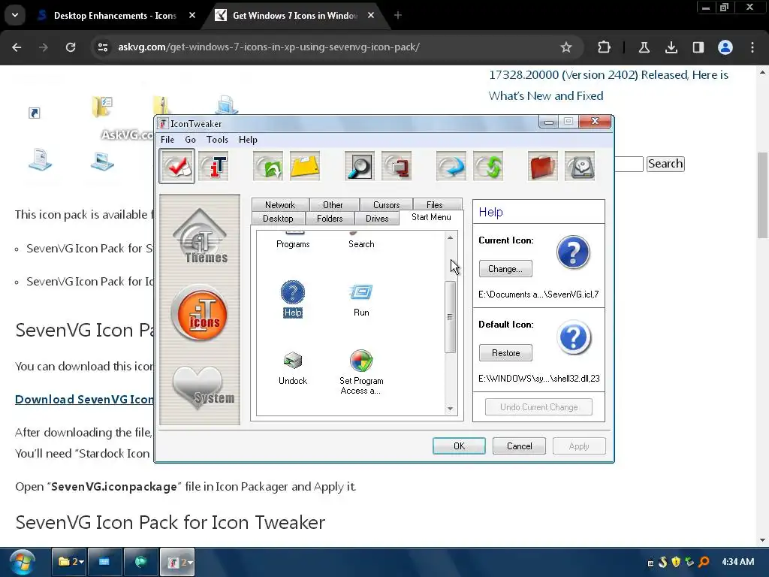Open the taskbar folder group button
The width and height of the screenshot is (769, 577).
tap(70, 562)
